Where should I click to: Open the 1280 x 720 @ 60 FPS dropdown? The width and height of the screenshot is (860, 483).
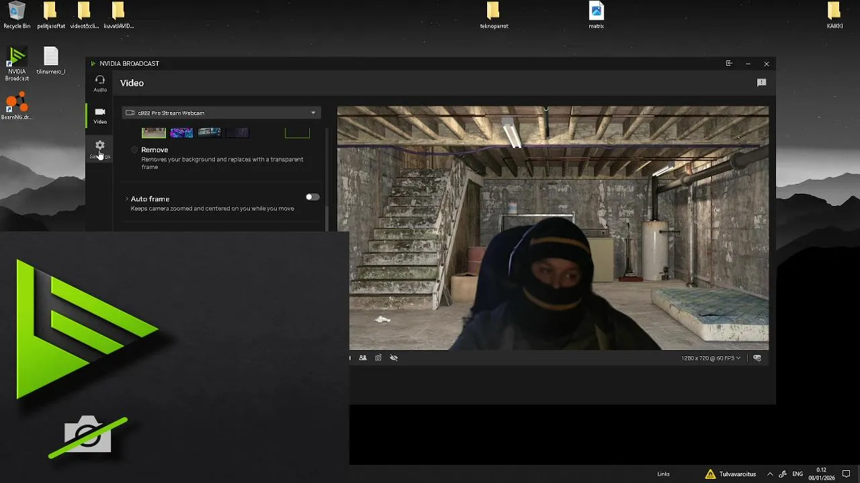[x=711, y=358]
